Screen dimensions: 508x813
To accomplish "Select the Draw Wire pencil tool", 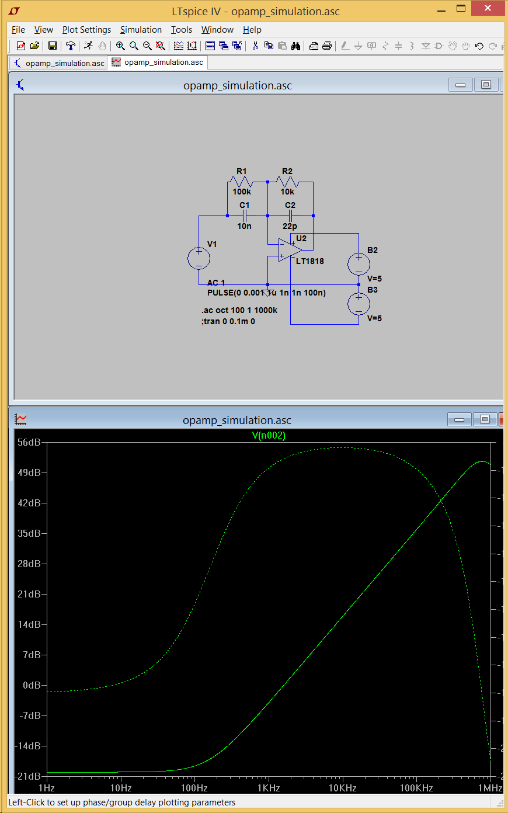I will [345, 46].
